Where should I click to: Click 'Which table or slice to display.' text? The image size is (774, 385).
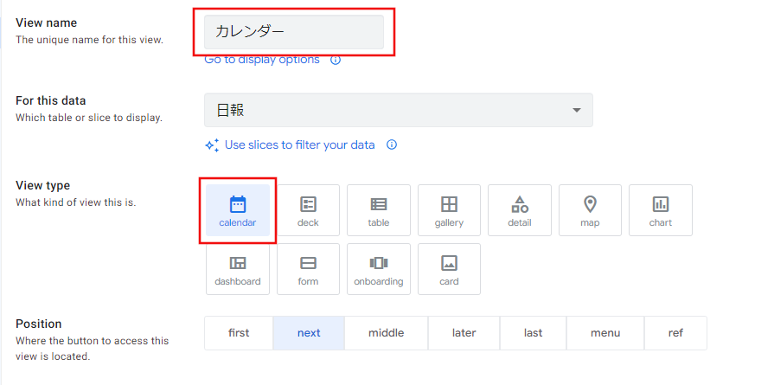pos(89,118)
